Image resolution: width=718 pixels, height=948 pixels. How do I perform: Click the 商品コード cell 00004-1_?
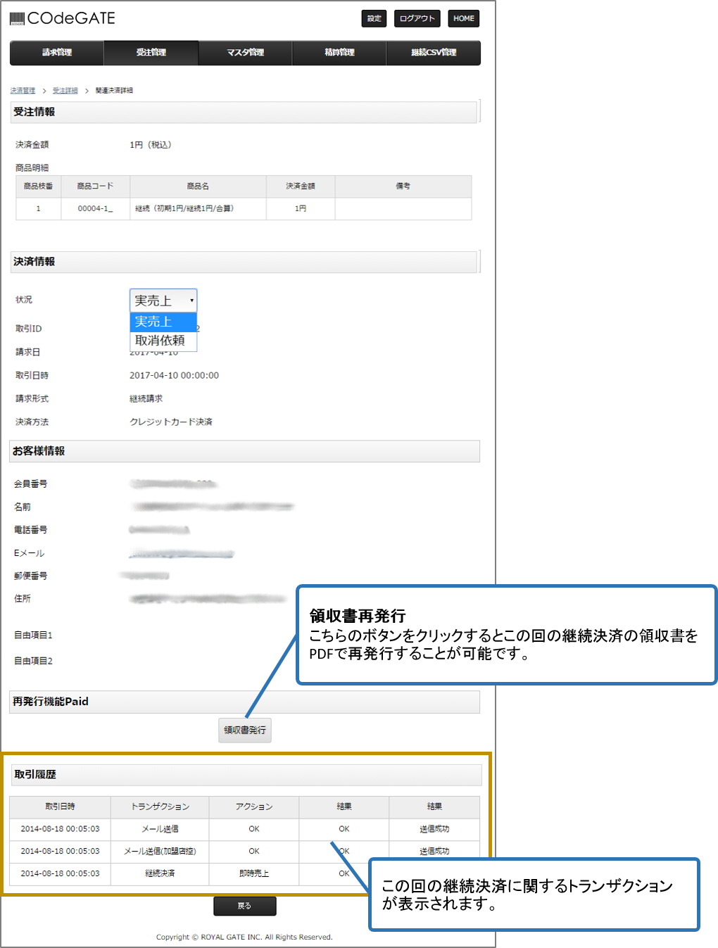click(x=95, y=208)
